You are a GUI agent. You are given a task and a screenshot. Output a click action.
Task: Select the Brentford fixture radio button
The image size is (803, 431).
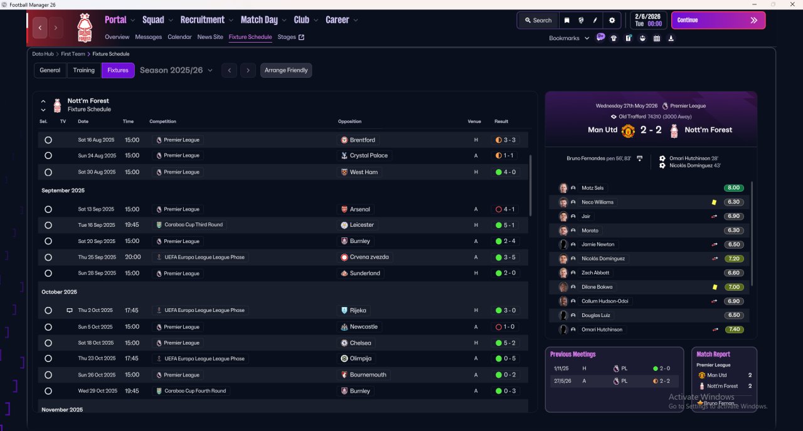coord(48,140)
